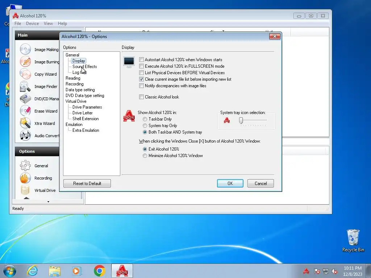Cancel the Options dialog
Viewport: 371px width, 278px height.
pos(261,184)
